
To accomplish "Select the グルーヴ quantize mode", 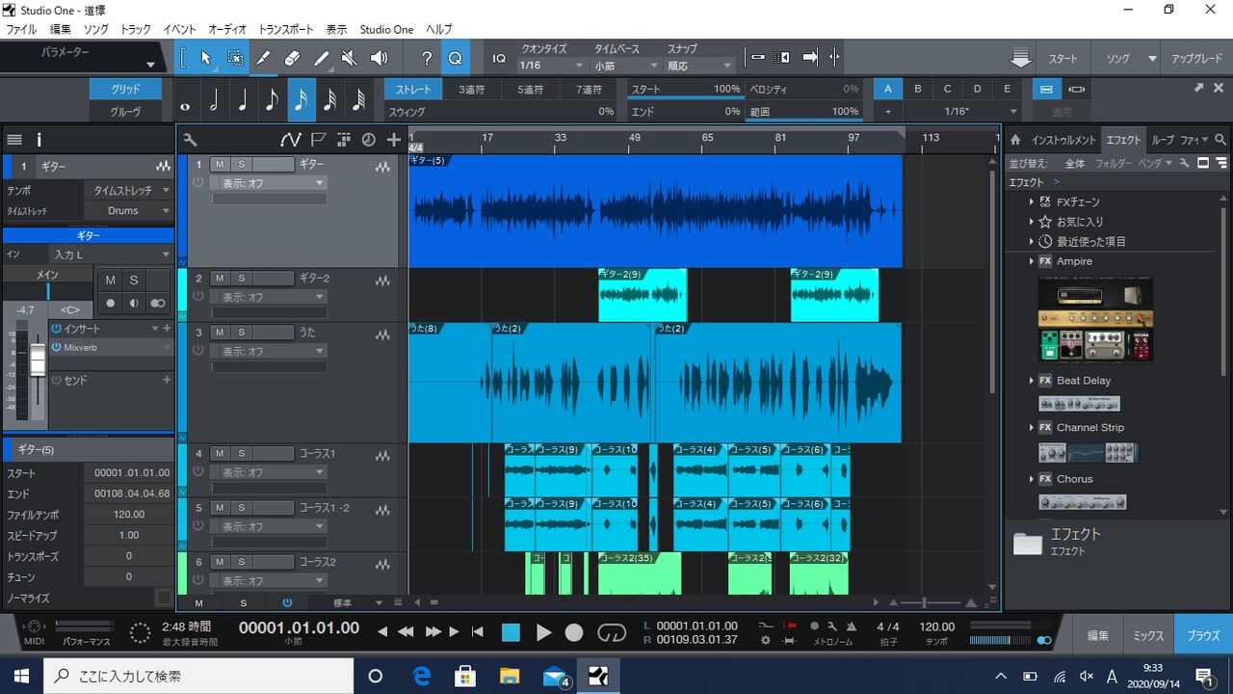I will point(126,112).
